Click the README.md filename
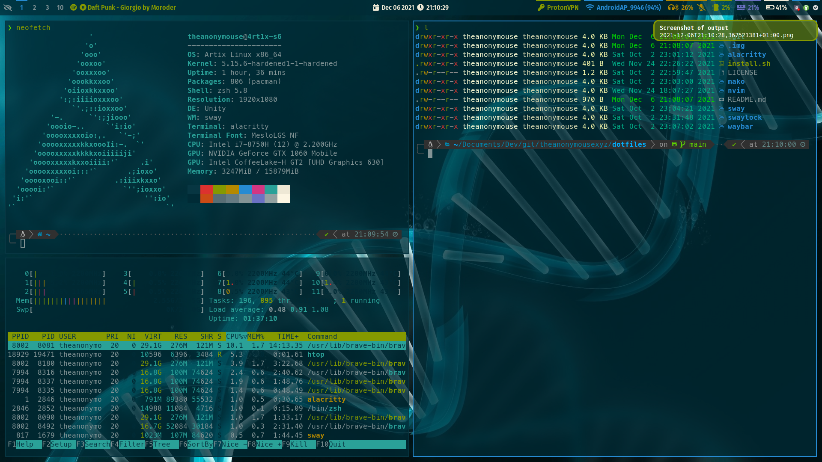Viewport: 822px width, 462px height. 747,99
